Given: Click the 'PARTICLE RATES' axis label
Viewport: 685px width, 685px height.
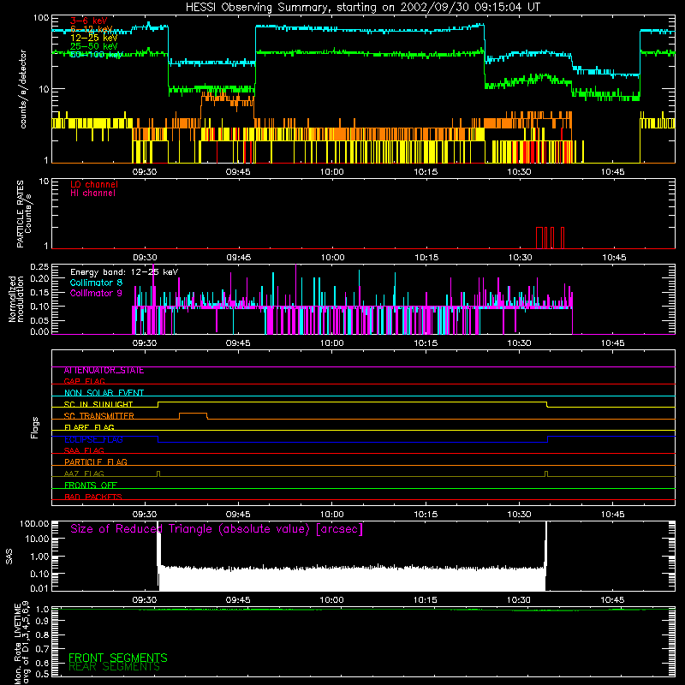Looking at the screenshot, I should tap(20, 214).
